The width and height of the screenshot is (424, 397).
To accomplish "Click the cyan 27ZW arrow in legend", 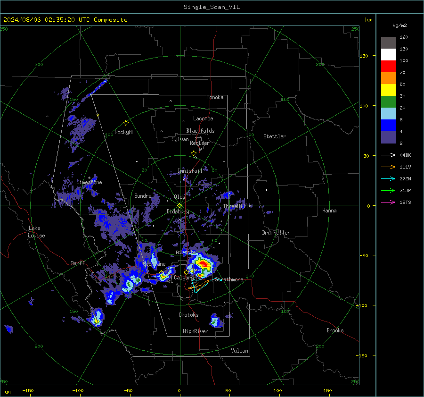I will tap(388, 178).
